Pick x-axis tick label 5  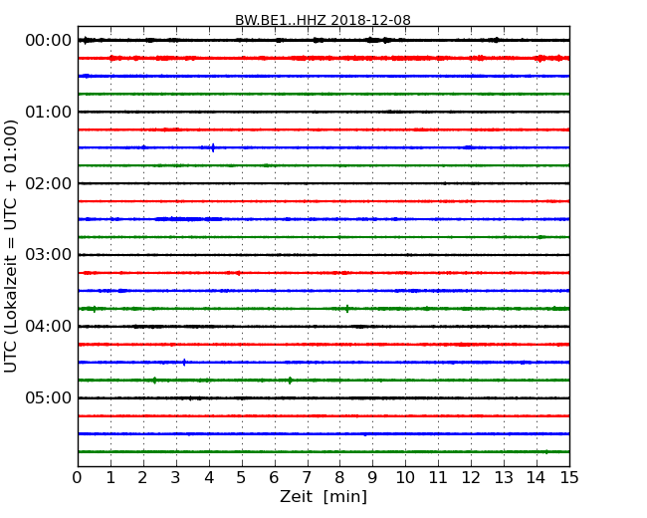242,478
